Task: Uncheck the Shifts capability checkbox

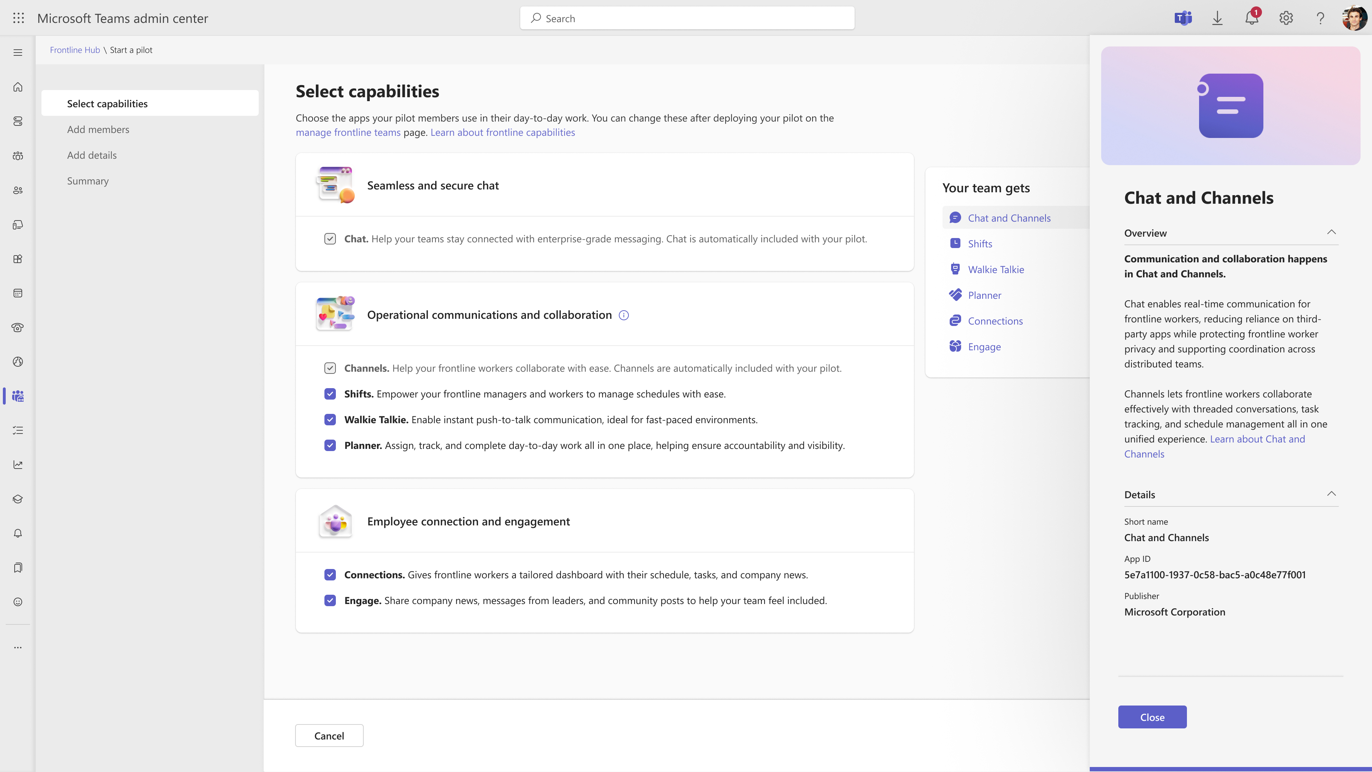Action: tap(330, 394)
